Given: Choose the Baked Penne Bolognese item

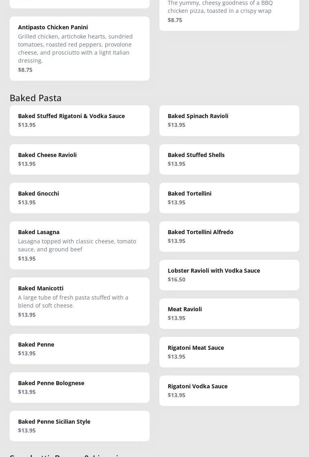Looking at the screenshot, I should click(x=79, y=388).
